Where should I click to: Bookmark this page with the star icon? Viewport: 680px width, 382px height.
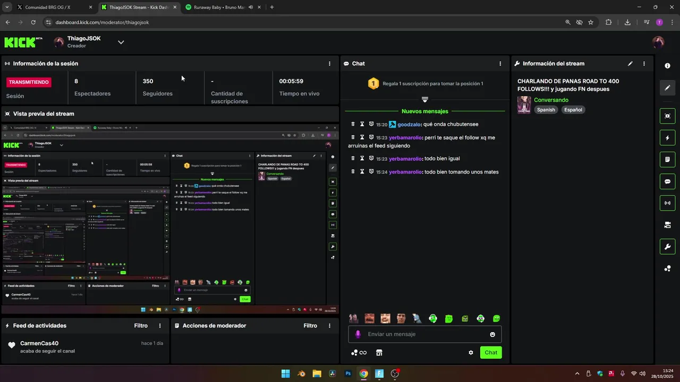click(x=591, y=22)
